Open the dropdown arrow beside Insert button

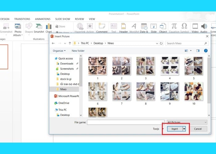185,129
